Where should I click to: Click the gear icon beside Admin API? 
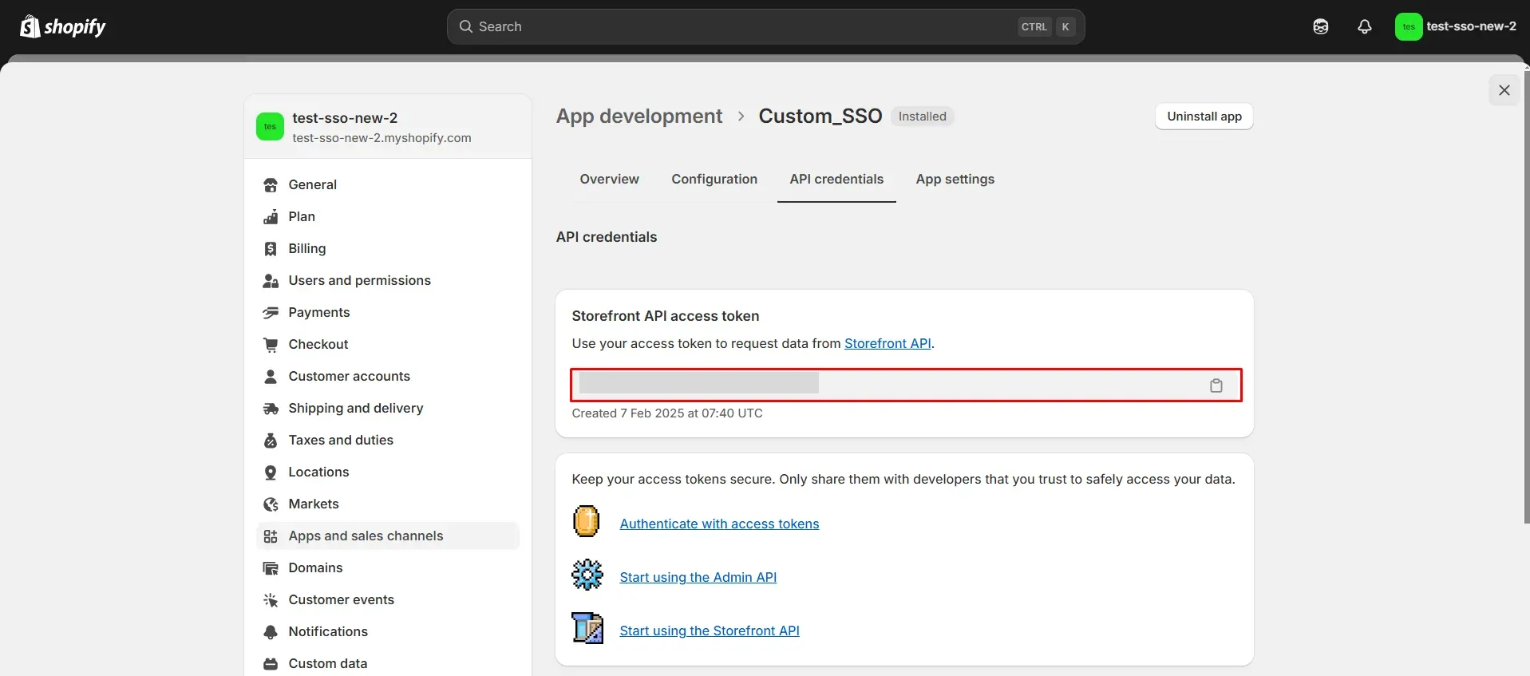pos(587,575)
